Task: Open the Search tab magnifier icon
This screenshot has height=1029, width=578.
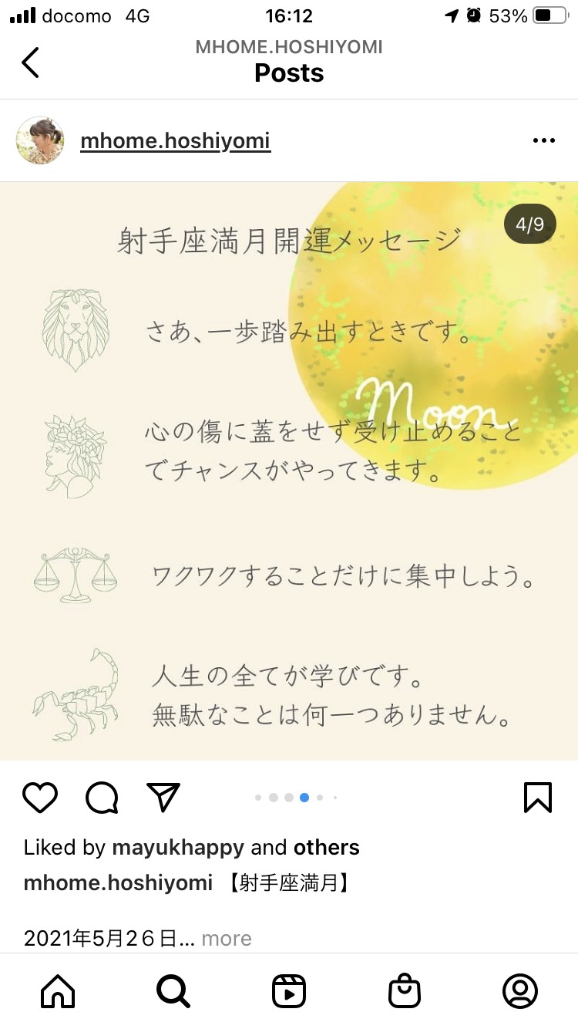Action: (173, 991)
